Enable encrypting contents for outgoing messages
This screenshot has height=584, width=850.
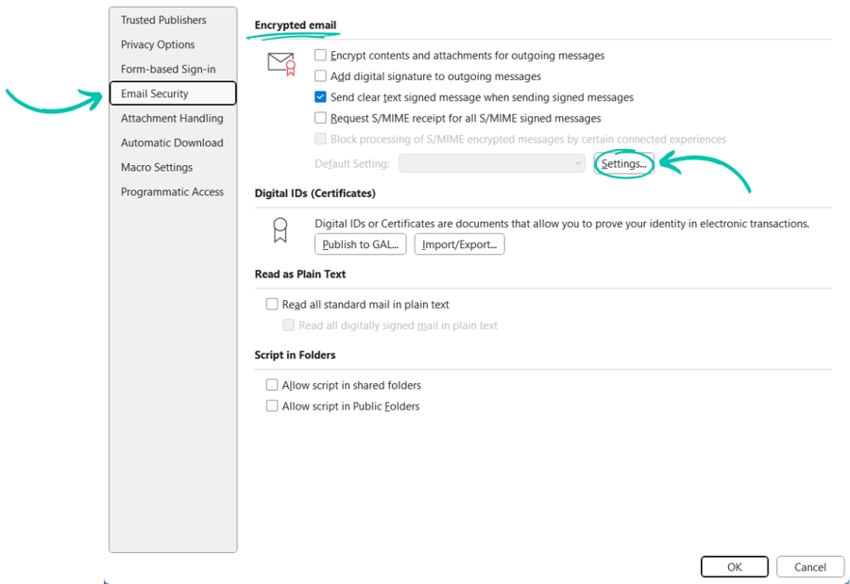[319, 55]
